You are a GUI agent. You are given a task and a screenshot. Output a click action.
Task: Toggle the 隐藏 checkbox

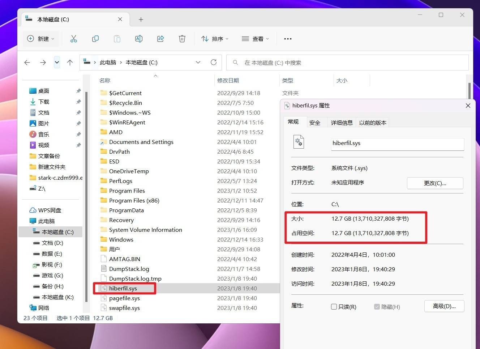(x=377, y=306)
